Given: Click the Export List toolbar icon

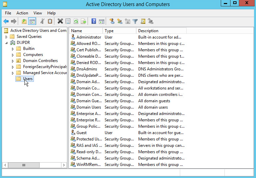Looking at the screenshot, I should [84, 21].
